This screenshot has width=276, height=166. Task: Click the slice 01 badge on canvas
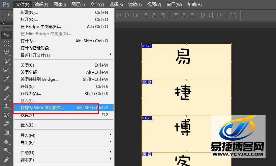(x=144, y=46)
